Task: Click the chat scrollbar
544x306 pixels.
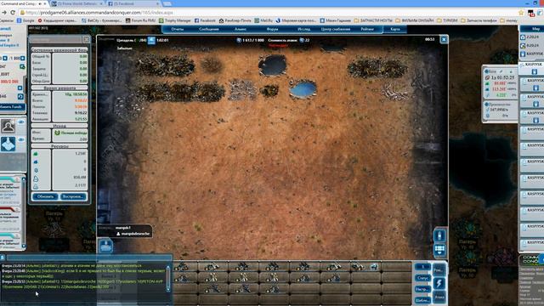Action: tap(168, 278)
